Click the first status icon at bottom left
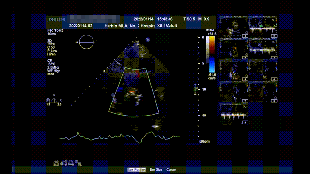 point(56,163)
